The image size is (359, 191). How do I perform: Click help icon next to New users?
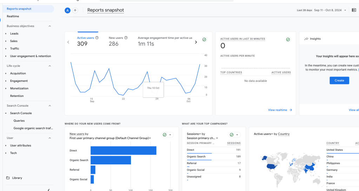(126, 38)
